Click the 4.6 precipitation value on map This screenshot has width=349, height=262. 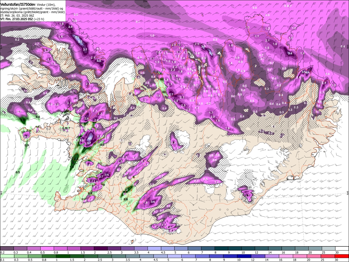[x=90, y=138]
